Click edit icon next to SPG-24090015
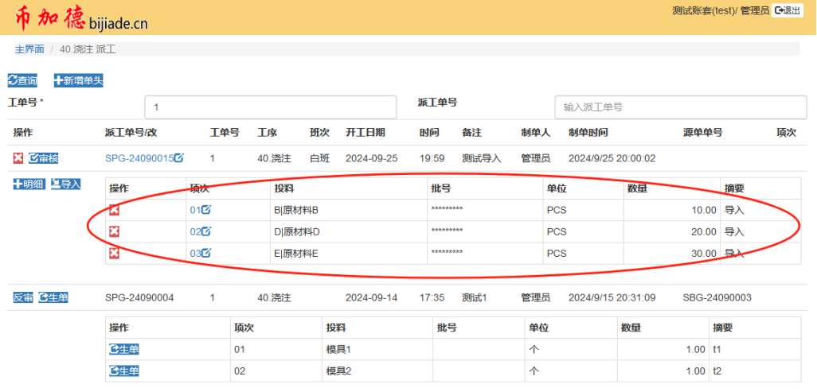 (179, 158)
